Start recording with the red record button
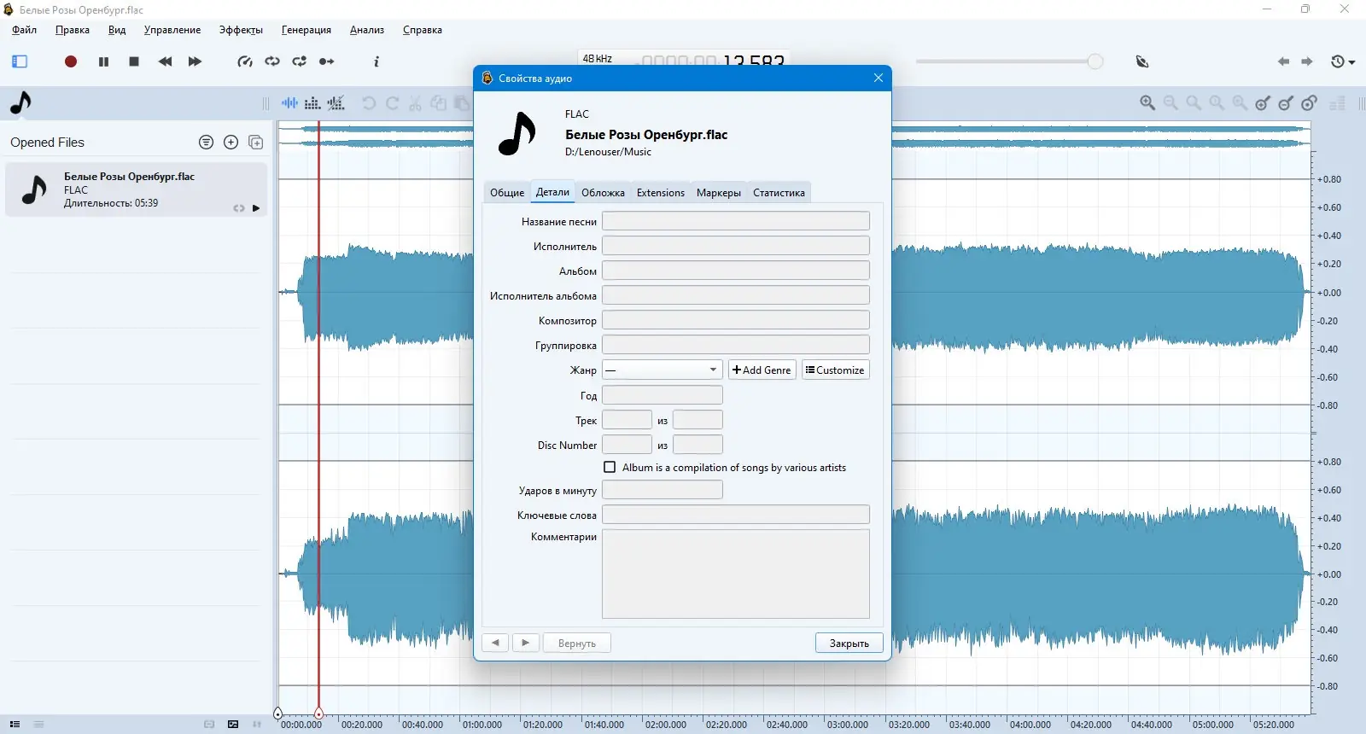The image size is (1366, 734). (x=71, y=61)
